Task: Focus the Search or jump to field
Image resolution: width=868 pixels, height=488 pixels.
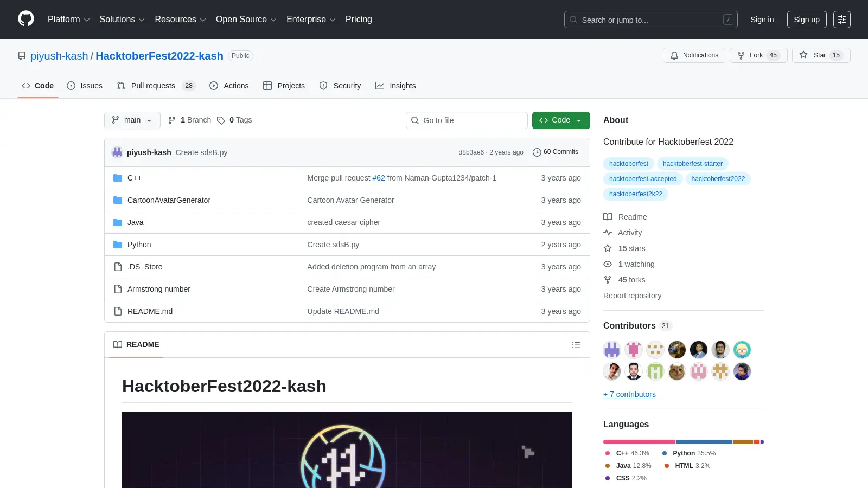Action: (x=650, y=20)
